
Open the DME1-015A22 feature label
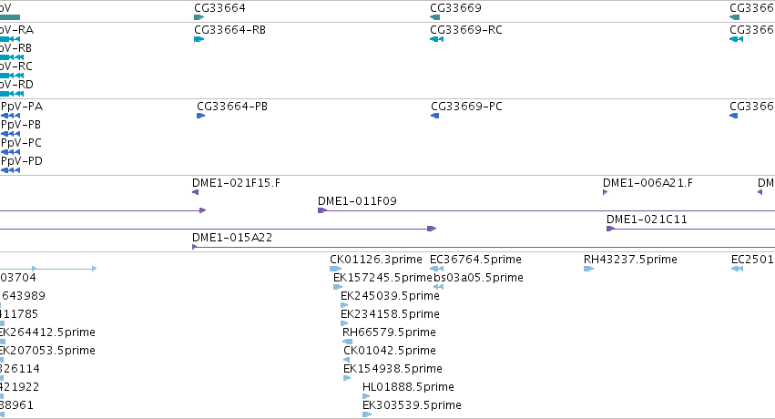pos(232,238)
